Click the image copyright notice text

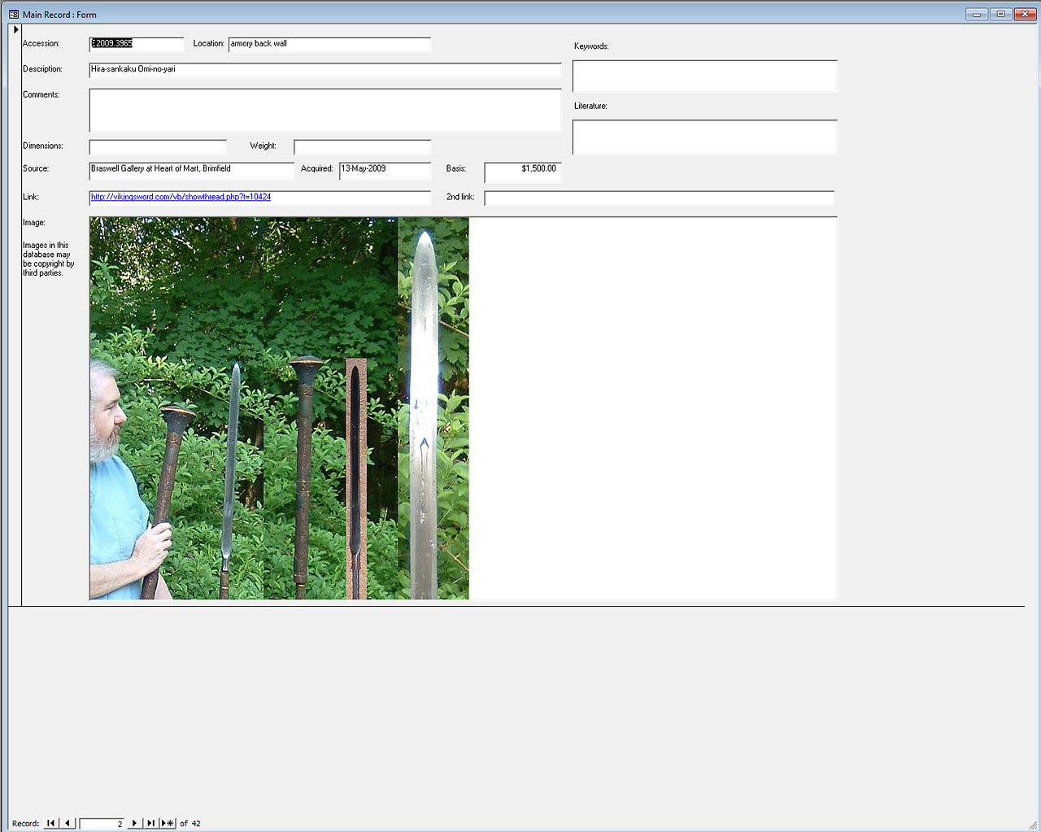point(48,259)
